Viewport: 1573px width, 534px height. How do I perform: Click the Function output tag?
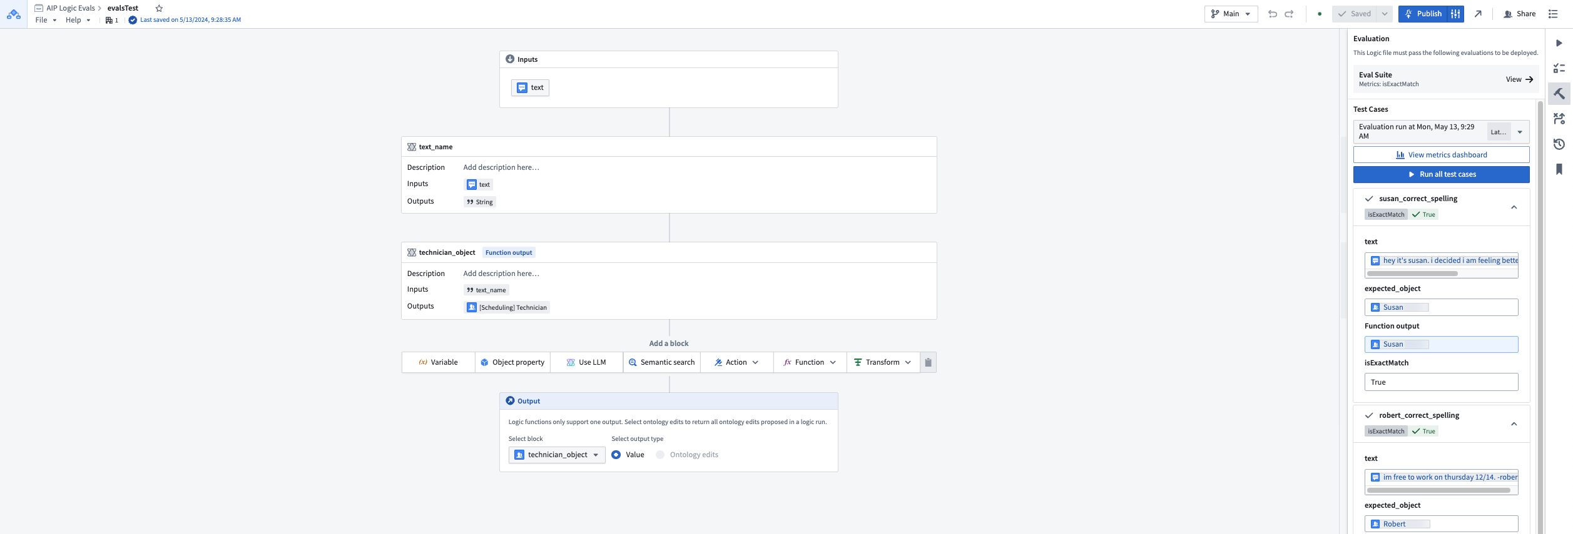tap(509, 252)
